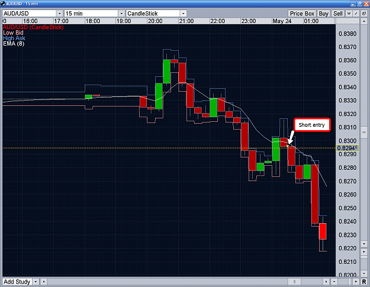Close the AUD/USD chart window
This screenshot has width=370, height=287.
[x=366, y=4]
